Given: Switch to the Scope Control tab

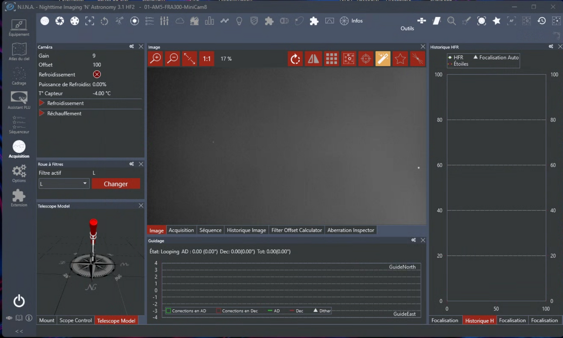Looking at the screenshot, I should 75,320.
